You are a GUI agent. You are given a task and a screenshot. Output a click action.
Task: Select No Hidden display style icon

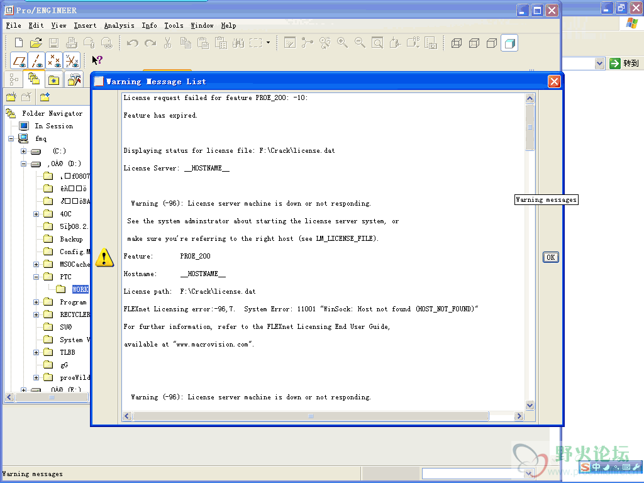tap(492, 43)
